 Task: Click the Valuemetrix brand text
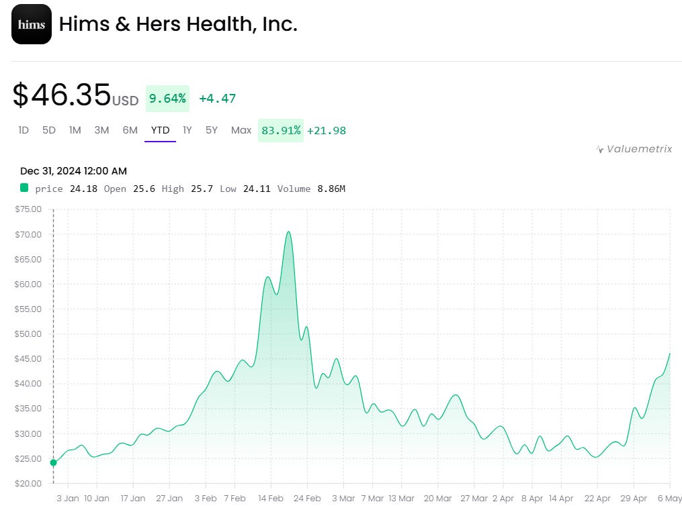click(640, 149)
